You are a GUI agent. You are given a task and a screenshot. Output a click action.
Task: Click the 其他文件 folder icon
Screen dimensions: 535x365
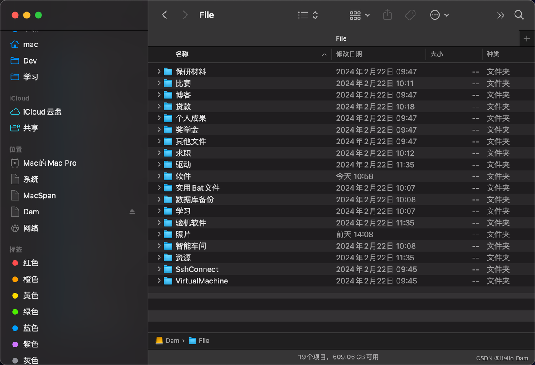click(x=168, y=141)
